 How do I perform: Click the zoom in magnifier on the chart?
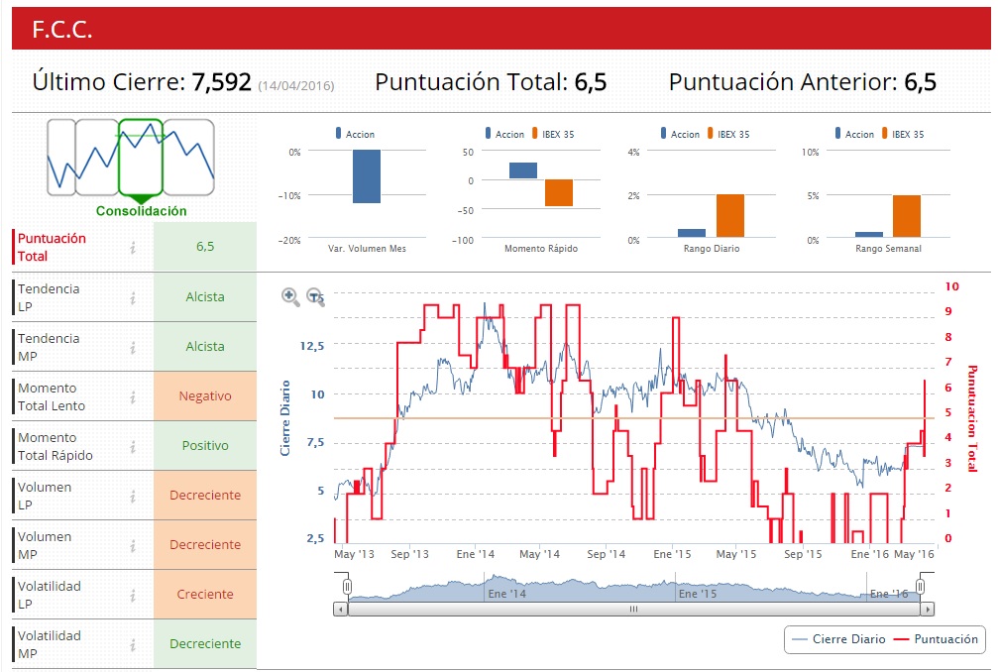tap(290, 296)
